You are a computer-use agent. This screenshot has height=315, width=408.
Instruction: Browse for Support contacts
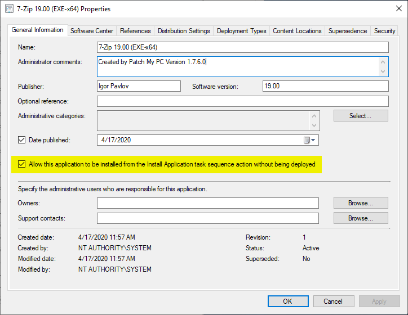[x=361, y=218]
